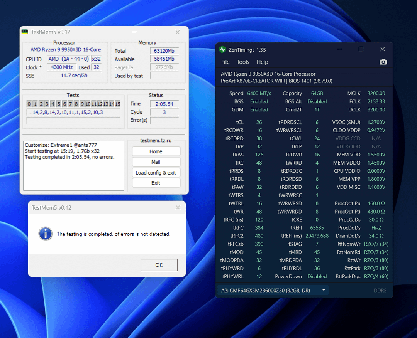Click the ProcOdt Pu 160.0 Ω value
Viewport: 417px width, 338px height.
pos(376,203)
